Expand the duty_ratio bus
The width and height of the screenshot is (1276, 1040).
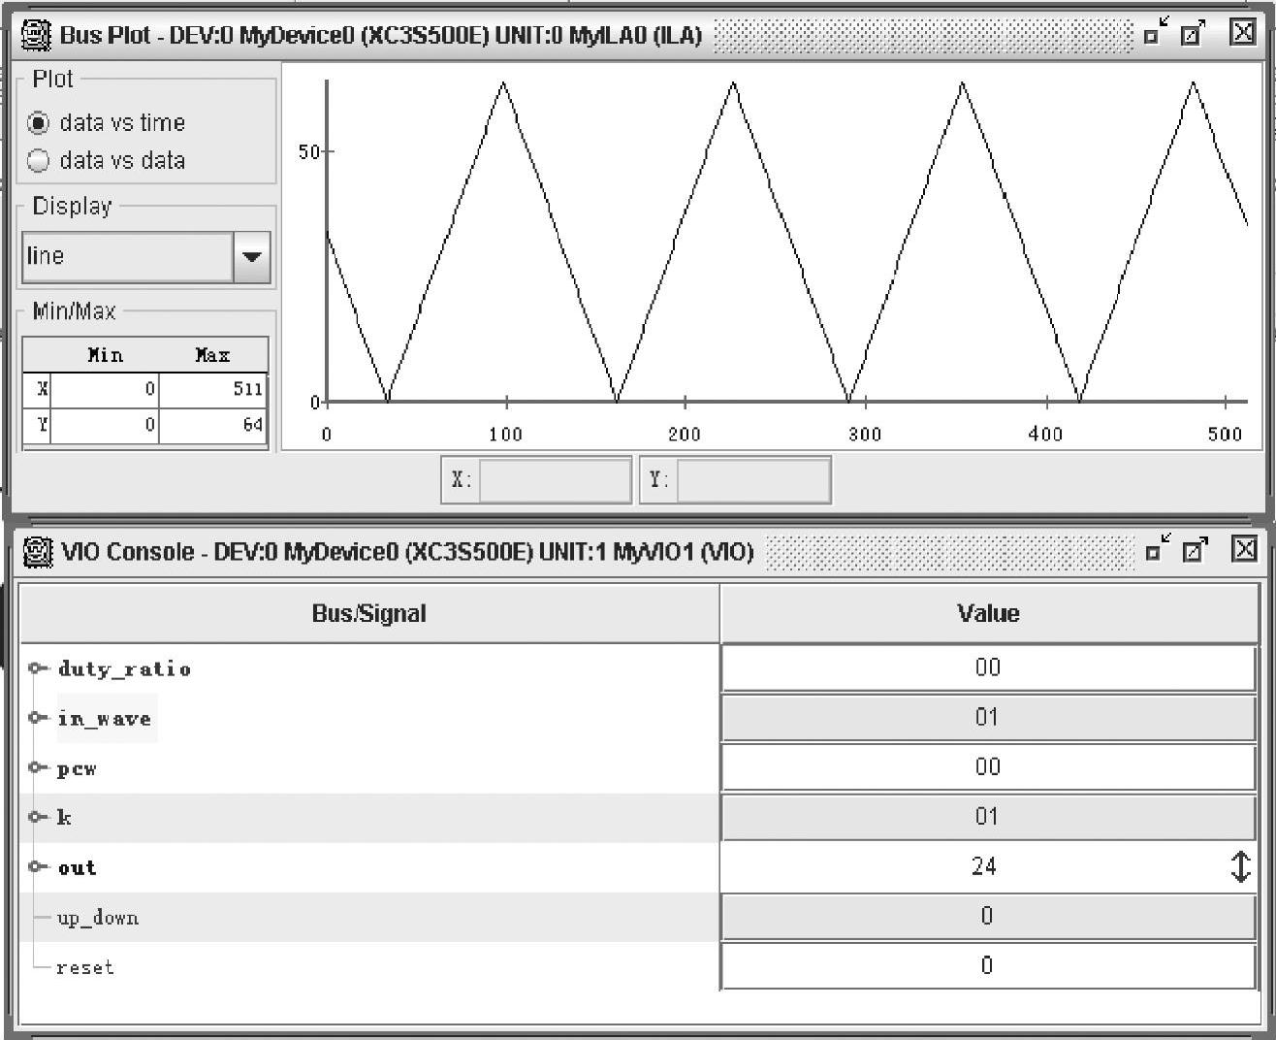pos(37,668)
